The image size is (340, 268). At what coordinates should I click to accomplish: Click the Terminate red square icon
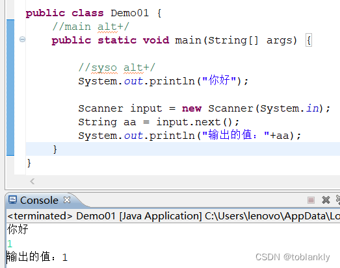311,200
